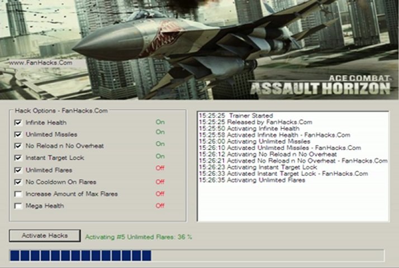Check the Mega Health checkbox
Image resolution: width=399 pixels, height=268 pixels.
18,205
